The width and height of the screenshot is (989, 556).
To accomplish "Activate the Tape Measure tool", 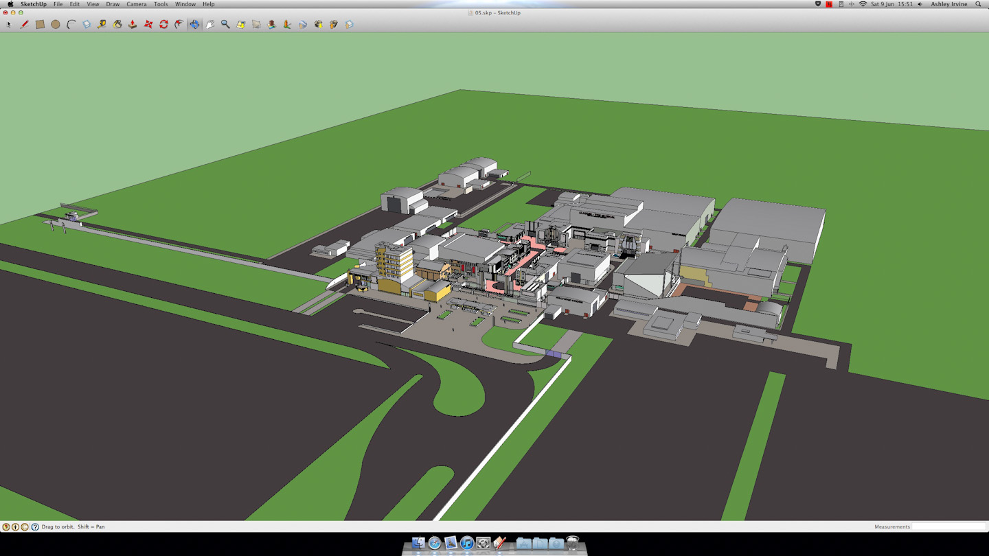I will click(x=102, y=24).
